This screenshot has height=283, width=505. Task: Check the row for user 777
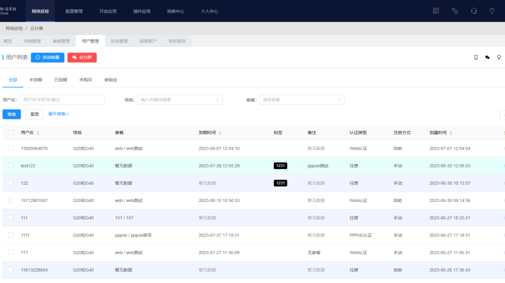point(11,252)
